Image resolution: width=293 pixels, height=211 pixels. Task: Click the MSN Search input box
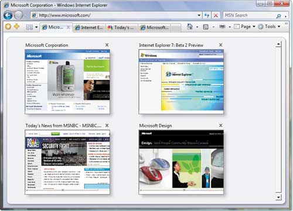click(x=249, y=15)
